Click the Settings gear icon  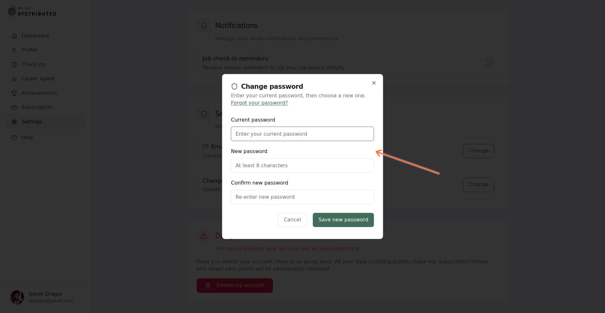point(14,122)
